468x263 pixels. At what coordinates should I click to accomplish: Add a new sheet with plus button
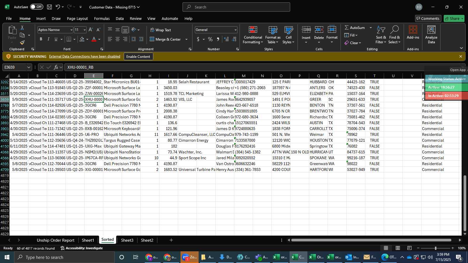pos(171,240)
